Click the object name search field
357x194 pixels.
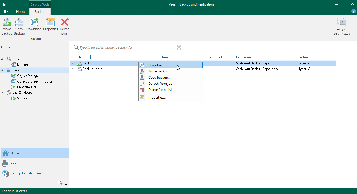pos(127,48)
